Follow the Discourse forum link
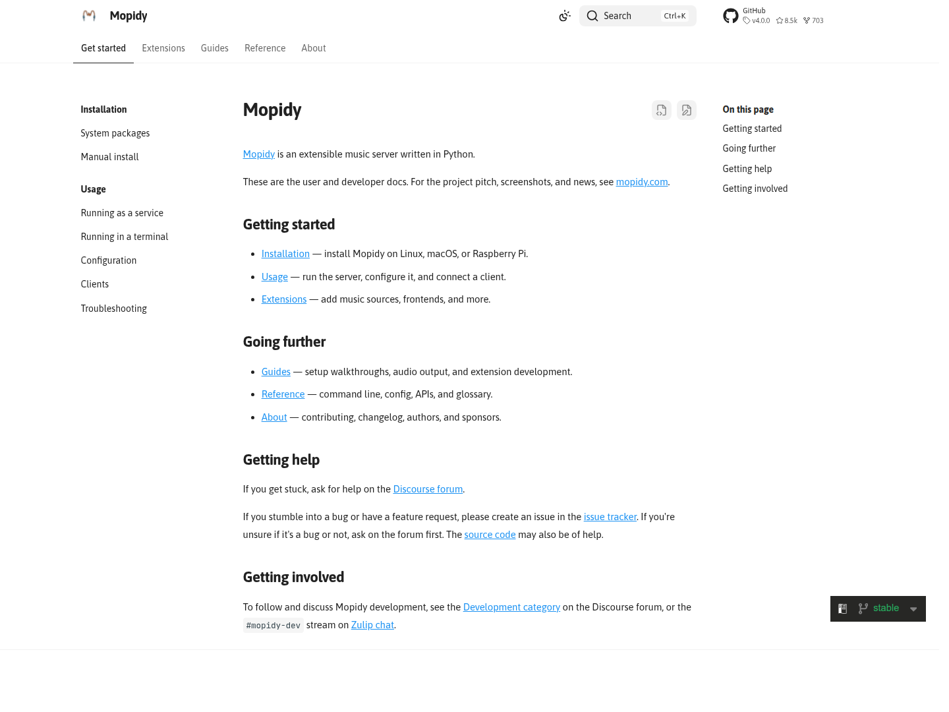 [x=428, y=489]
